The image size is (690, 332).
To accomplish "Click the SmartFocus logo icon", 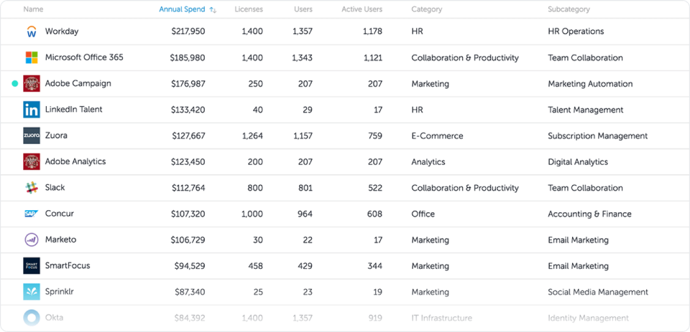I will [x=32, y=266].
